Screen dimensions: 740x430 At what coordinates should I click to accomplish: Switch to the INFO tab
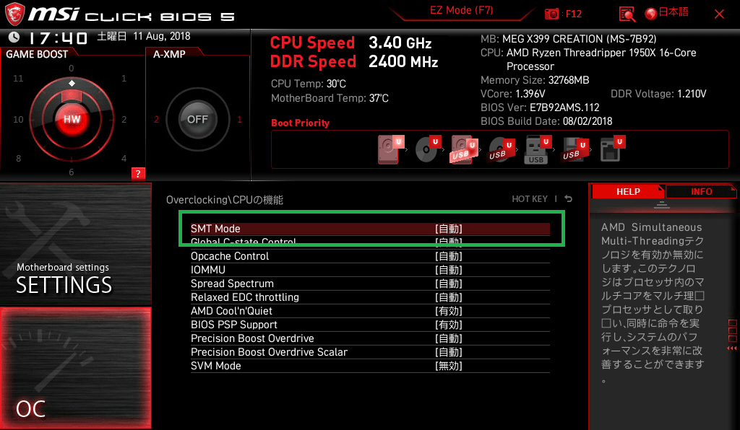701,191
